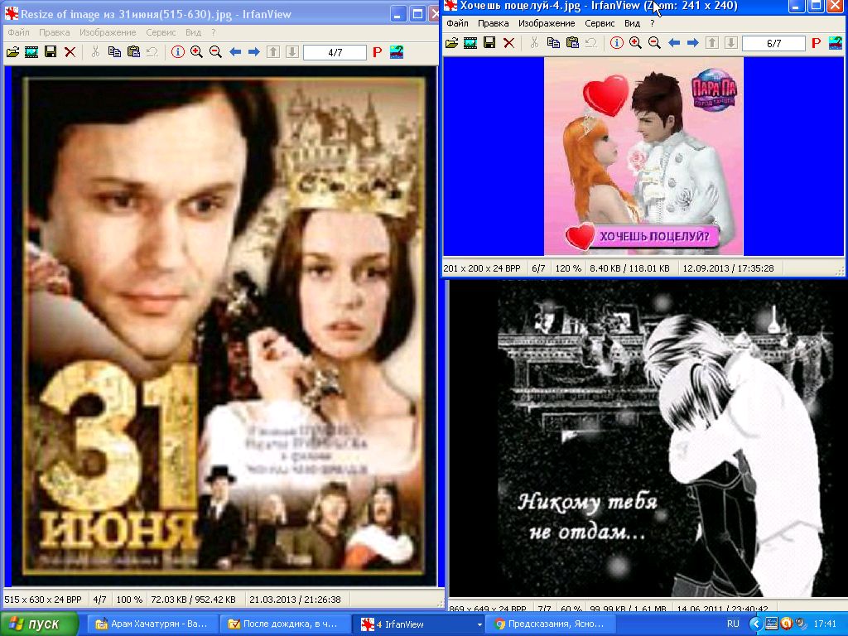Delete file with red X in 31июня window
The height and width of the screenshot is (636, 848).
tap(70, 52)
